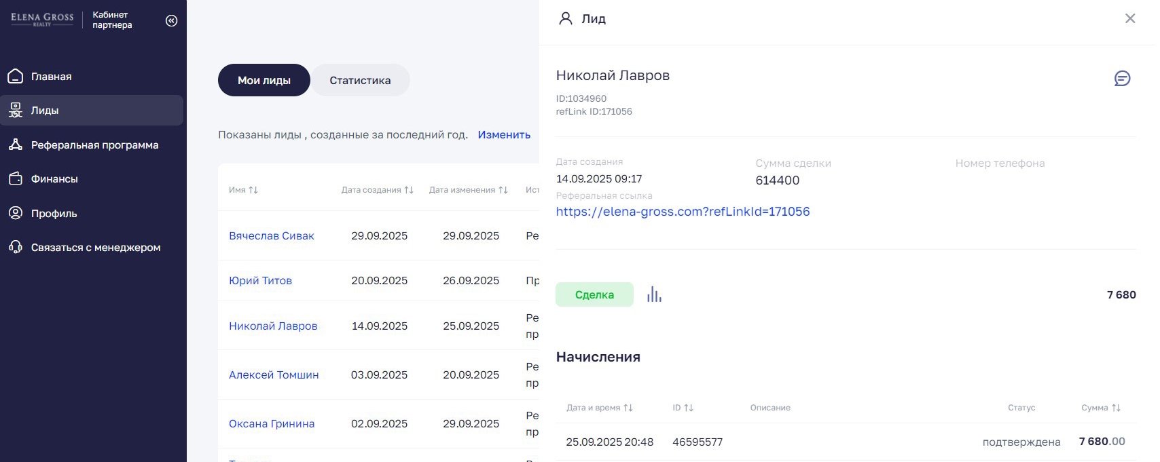
Task: Sort accruals by ID column
Action: [x=689, y=408]
